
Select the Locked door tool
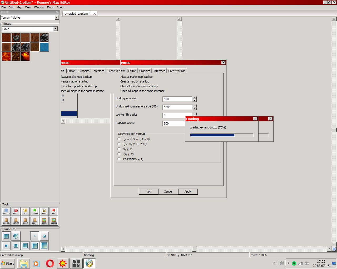click(16, 221)
